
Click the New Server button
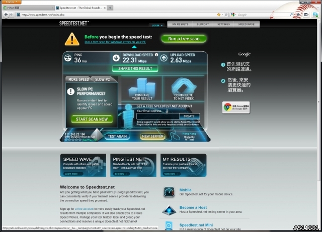click(152, 136)
